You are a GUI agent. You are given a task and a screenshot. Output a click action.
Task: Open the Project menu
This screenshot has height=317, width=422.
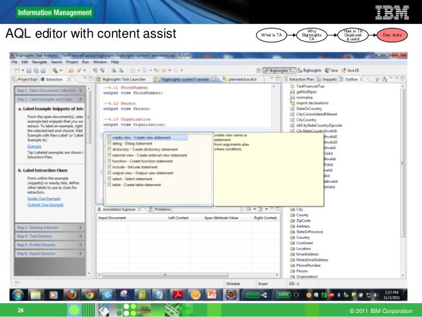72,62
